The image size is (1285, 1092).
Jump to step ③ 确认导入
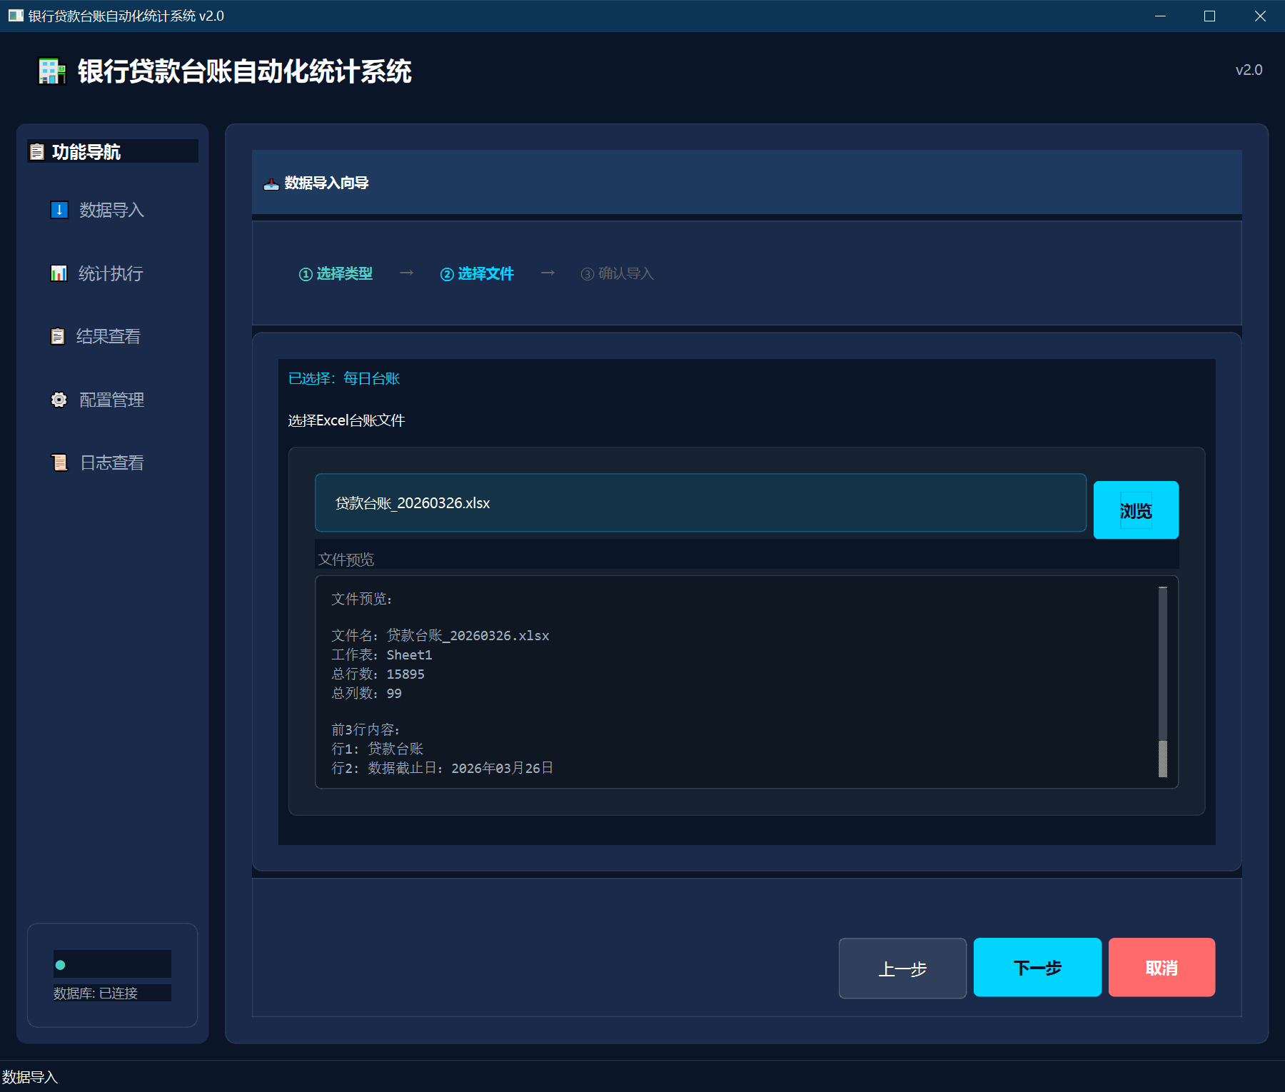tap(617, 274)
